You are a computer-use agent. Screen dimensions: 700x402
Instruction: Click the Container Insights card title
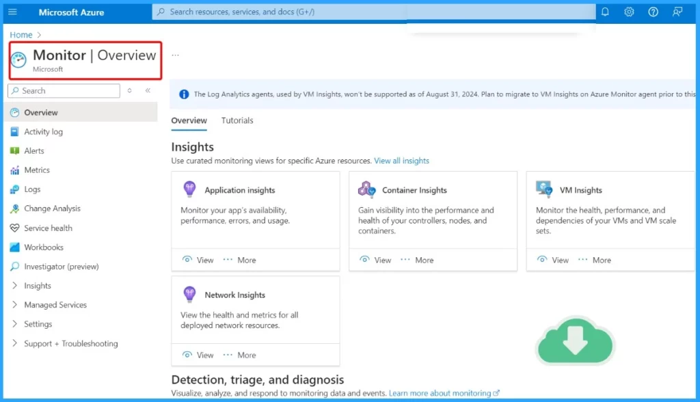tap(414, 190)
